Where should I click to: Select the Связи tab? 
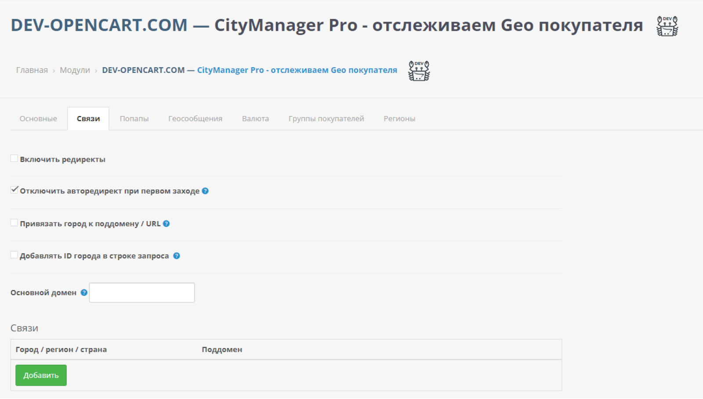(88, 119)
